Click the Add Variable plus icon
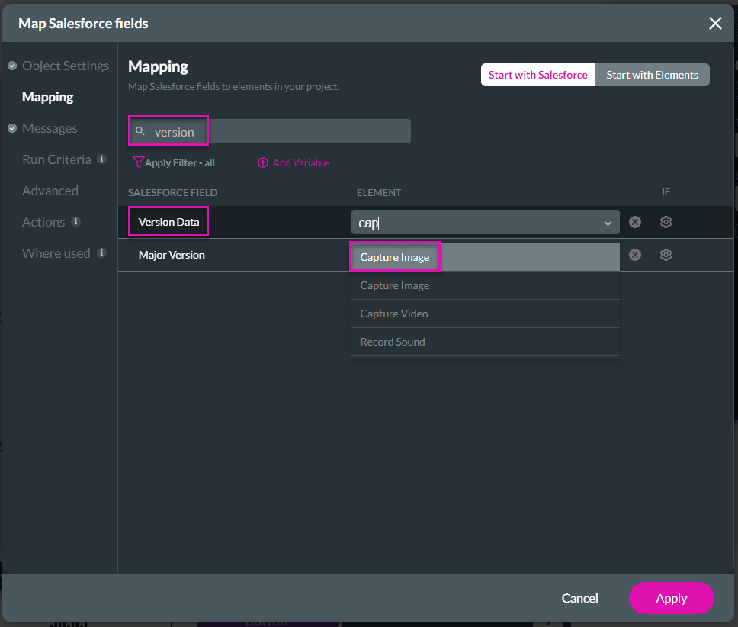The height and width of the screenshot is (627, 738). [x=263, y=162]
